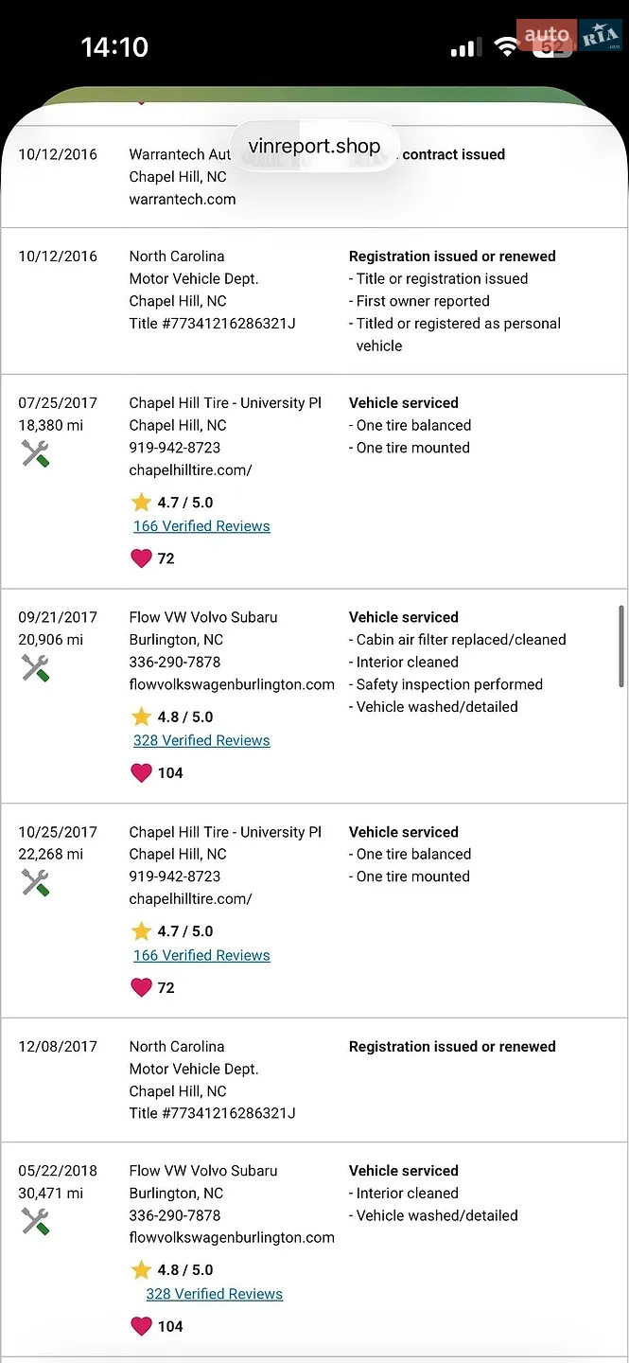Open 328 Verified Reviews link for 09/21/2017
The image size is (629, 1363).
pyautogui.click(x=201, y=740)
